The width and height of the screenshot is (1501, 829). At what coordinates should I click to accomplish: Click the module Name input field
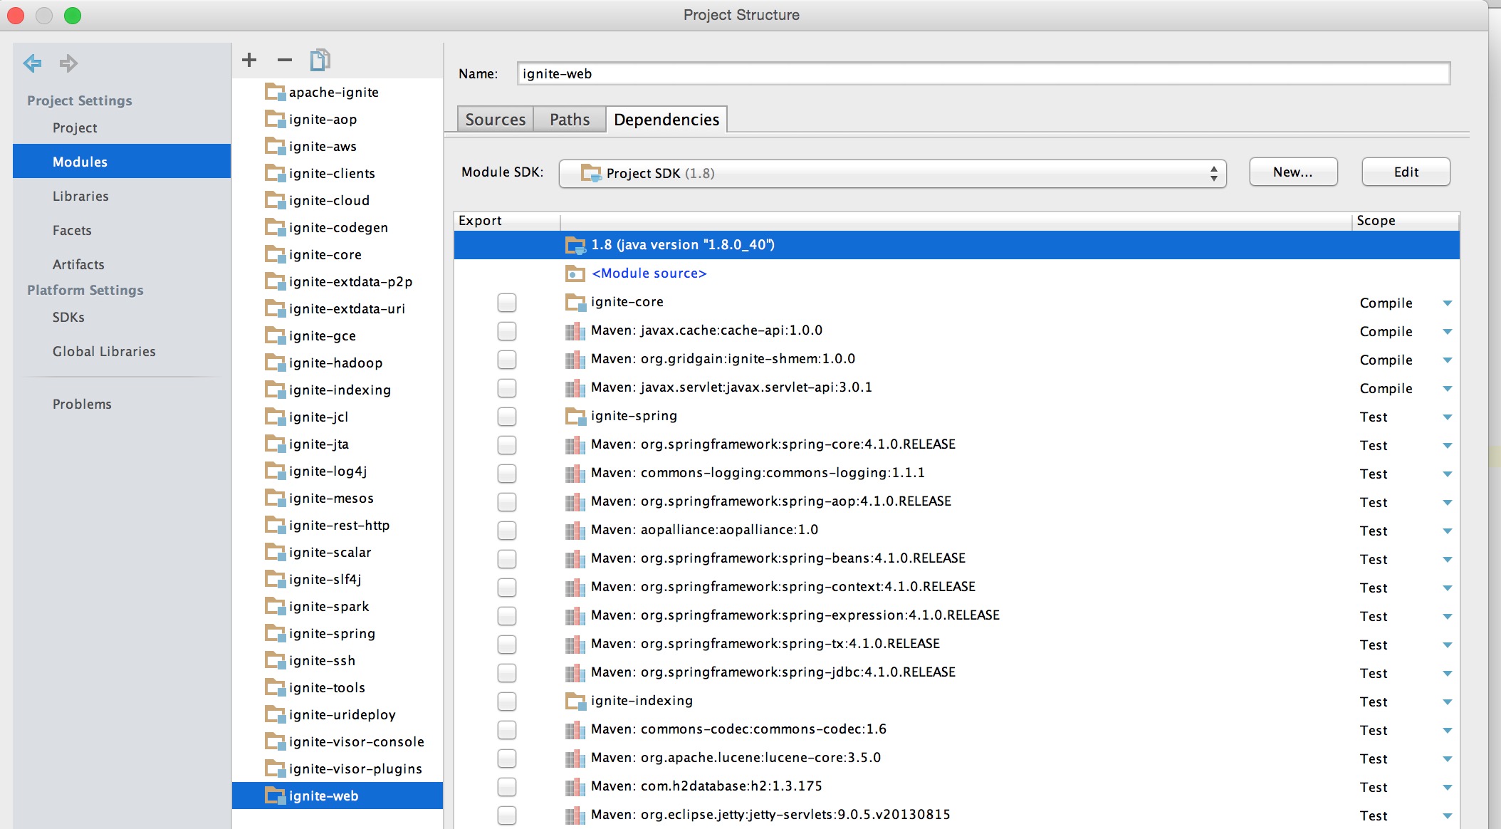tap(983, 74)
